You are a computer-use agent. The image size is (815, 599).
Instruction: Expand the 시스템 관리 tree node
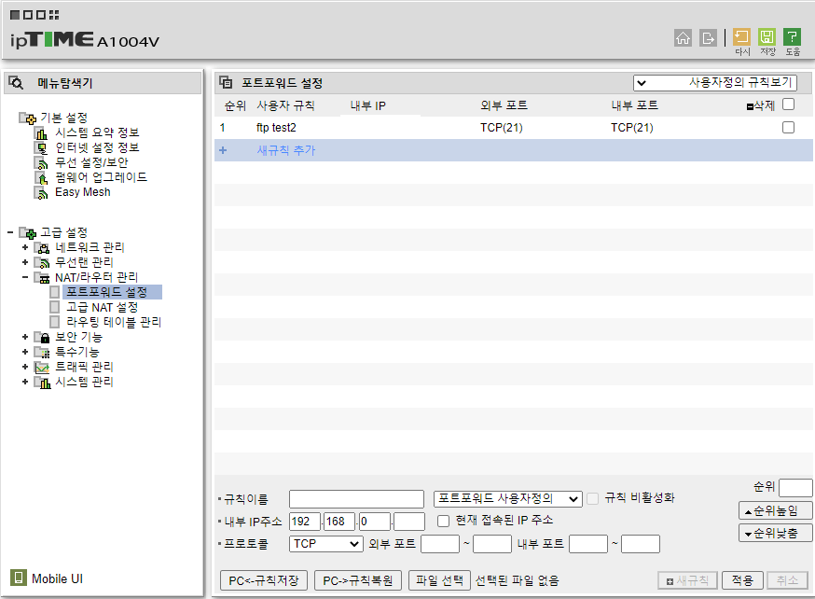pos(25,382)
